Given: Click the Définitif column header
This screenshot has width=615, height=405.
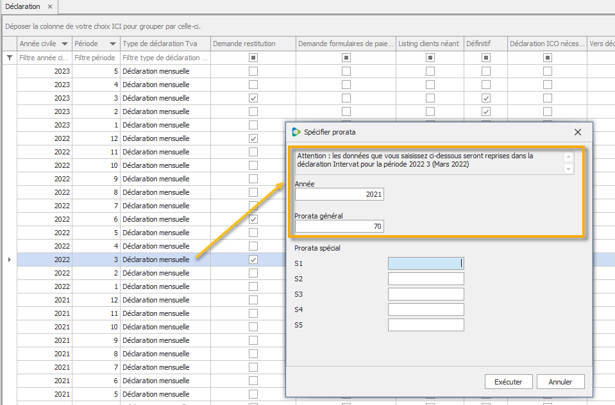Looking at the screenshot, I should (x=485, y=44).
